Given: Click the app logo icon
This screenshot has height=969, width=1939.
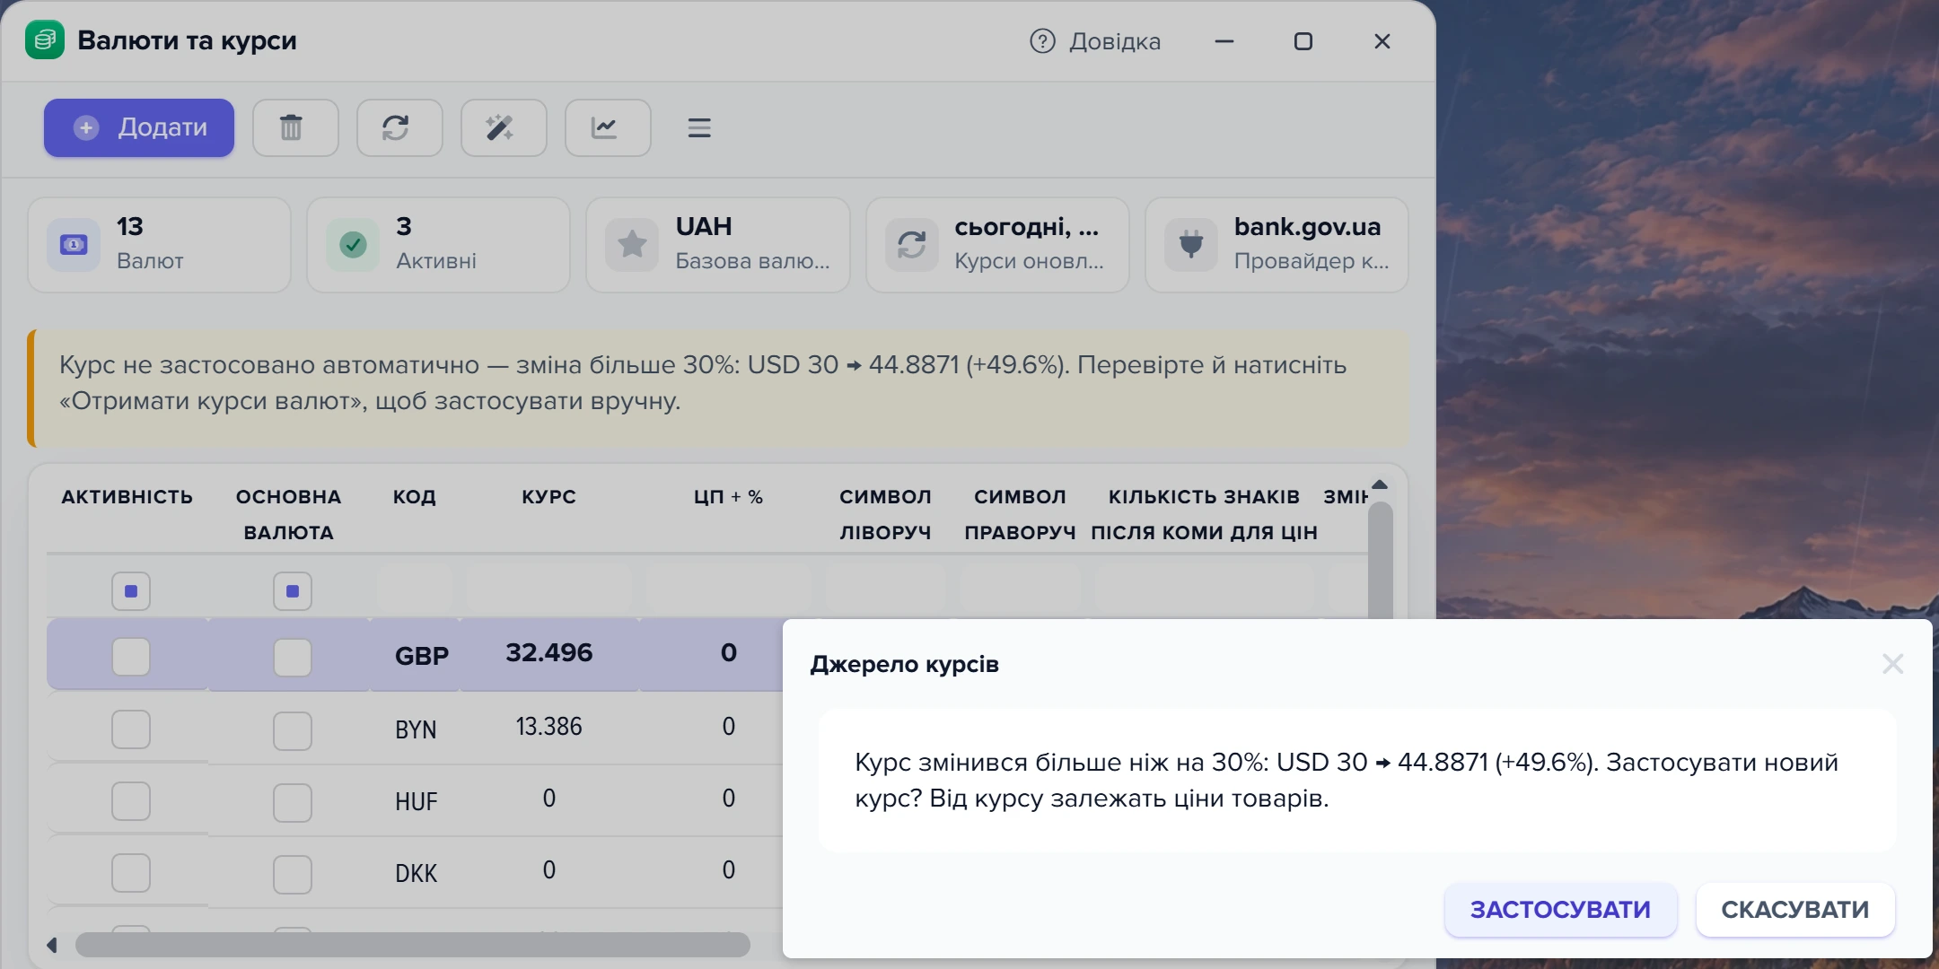Looking at the screenshot, I should tap(45, 40).
